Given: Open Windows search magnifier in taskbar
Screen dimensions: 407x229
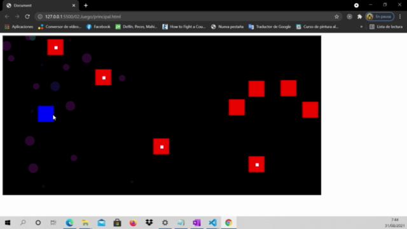Looking at the screenshot, I should point(23,223).
